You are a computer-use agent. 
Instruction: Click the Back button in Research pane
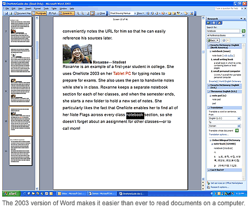211,40
